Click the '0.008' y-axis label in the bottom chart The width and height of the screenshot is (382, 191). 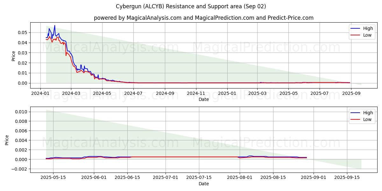[22, 121]
